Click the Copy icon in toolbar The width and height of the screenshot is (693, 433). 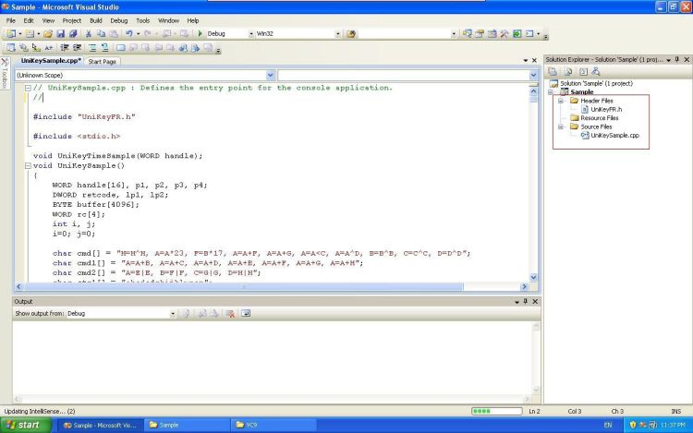(x=102, y=34)
